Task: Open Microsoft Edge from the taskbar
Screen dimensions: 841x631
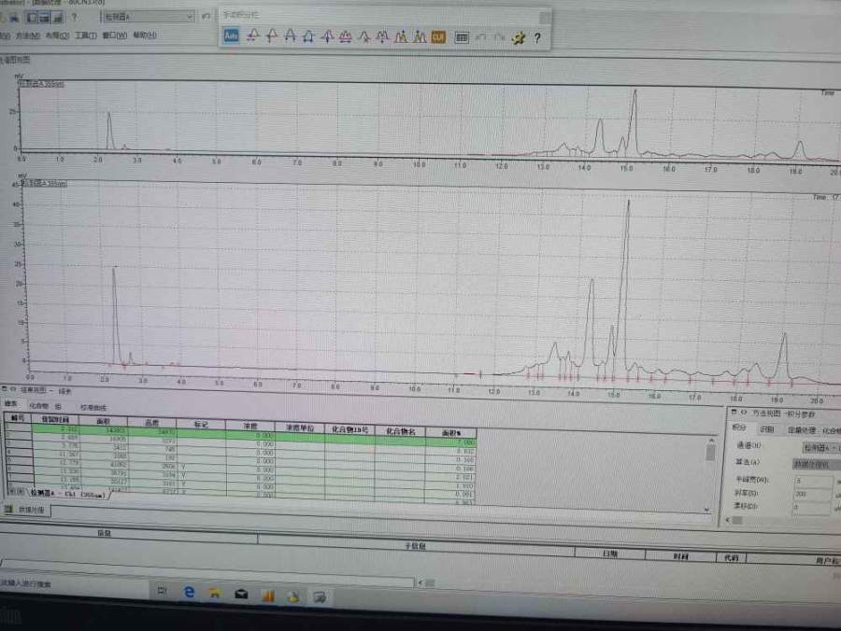Action: pos(188,592)
